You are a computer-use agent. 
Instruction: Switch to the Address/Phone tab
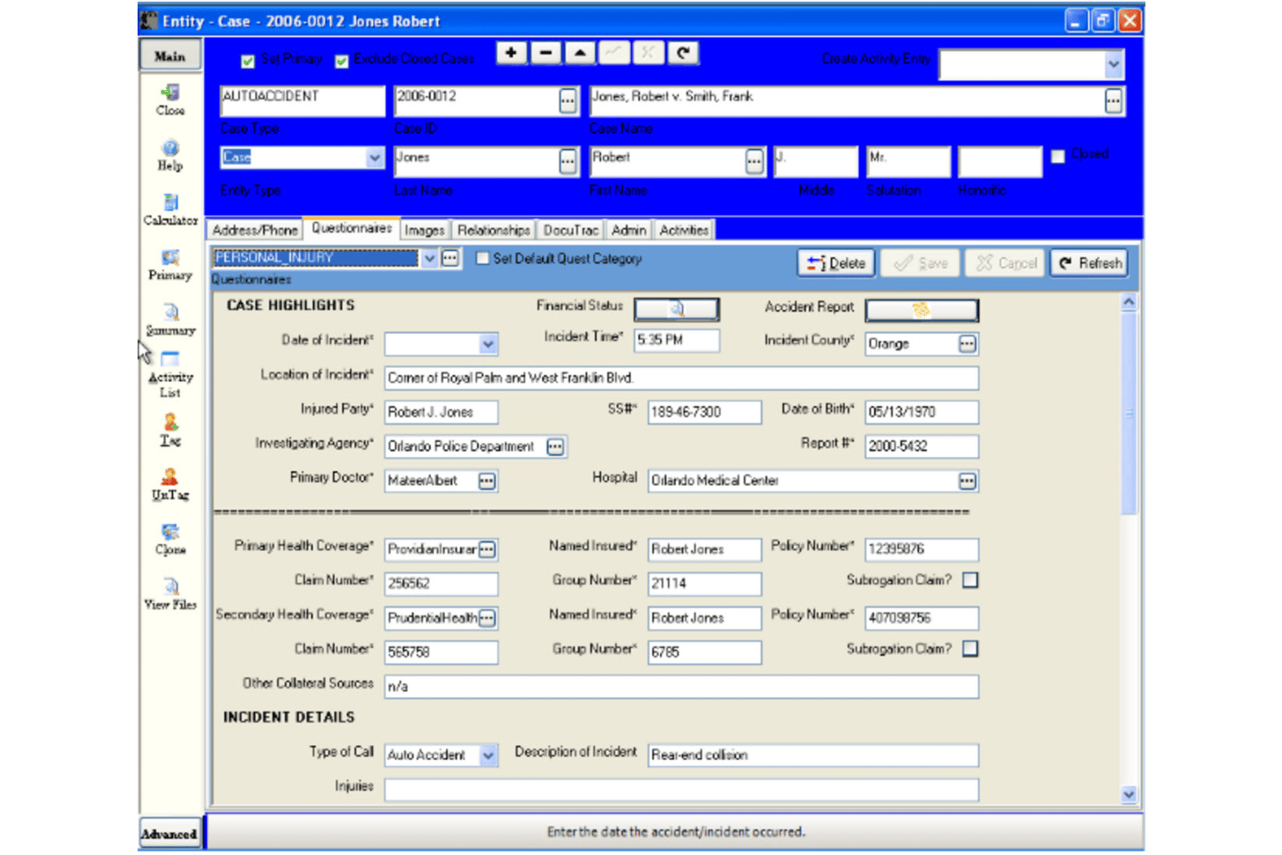click(255, 230)
